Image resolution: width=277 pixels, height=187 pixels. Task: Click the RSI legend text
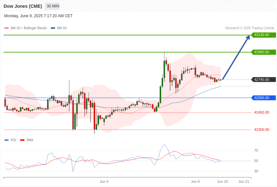pyautogui.click(x=13, y=140)
